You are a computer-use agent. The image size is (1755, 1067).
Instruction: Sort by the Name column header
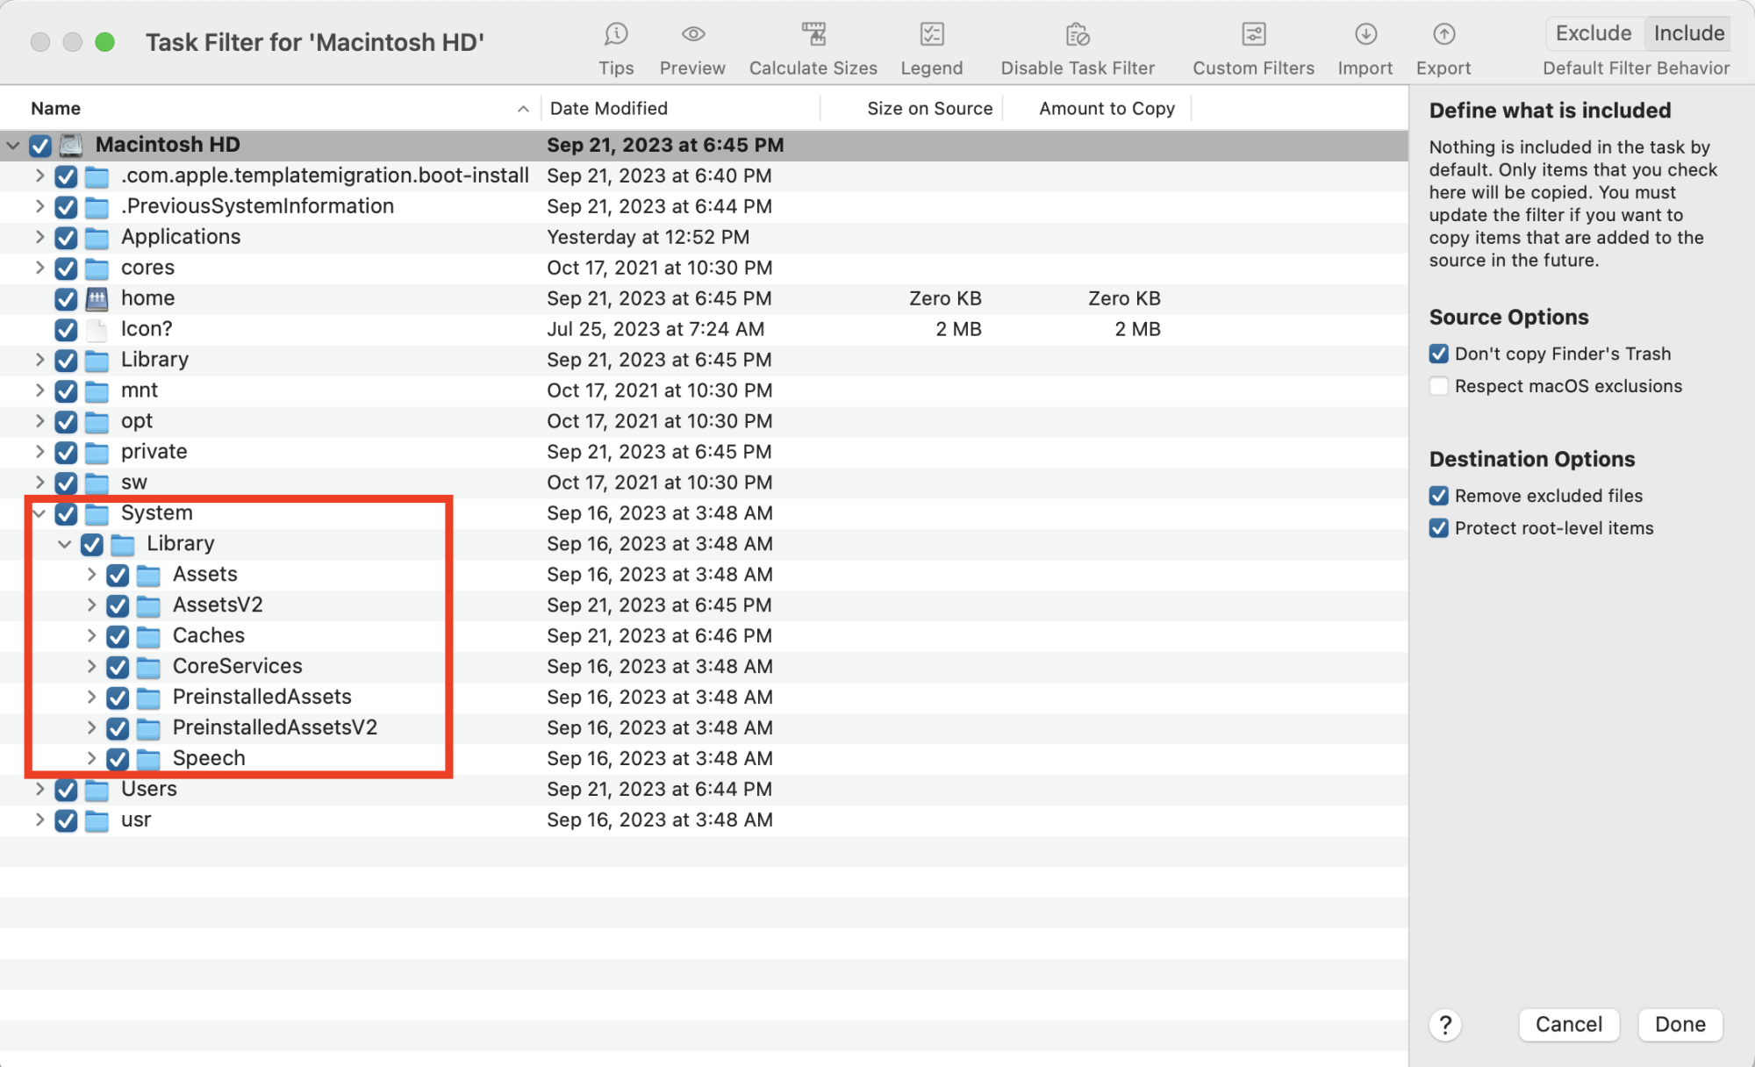click(x=55, y=107)
